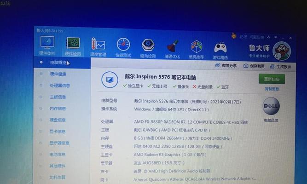The width and height of the screenshot is (307, 184).
Task: Select 电脑概览 in the sidebar
Action: coord(62,63)
